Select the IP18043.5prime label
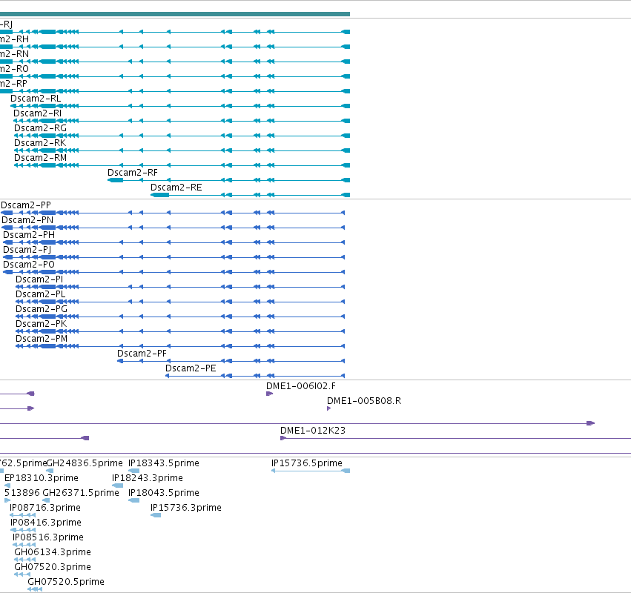The height and width of the screenshot is (593, 631). coord(164,494)
